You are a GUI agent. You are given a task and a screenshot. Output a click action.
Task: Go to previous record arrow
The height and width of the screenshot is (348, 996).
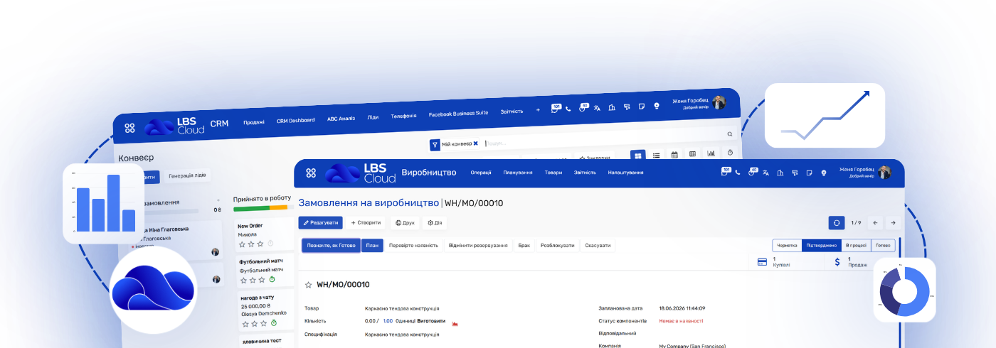(x=875, y=223)
